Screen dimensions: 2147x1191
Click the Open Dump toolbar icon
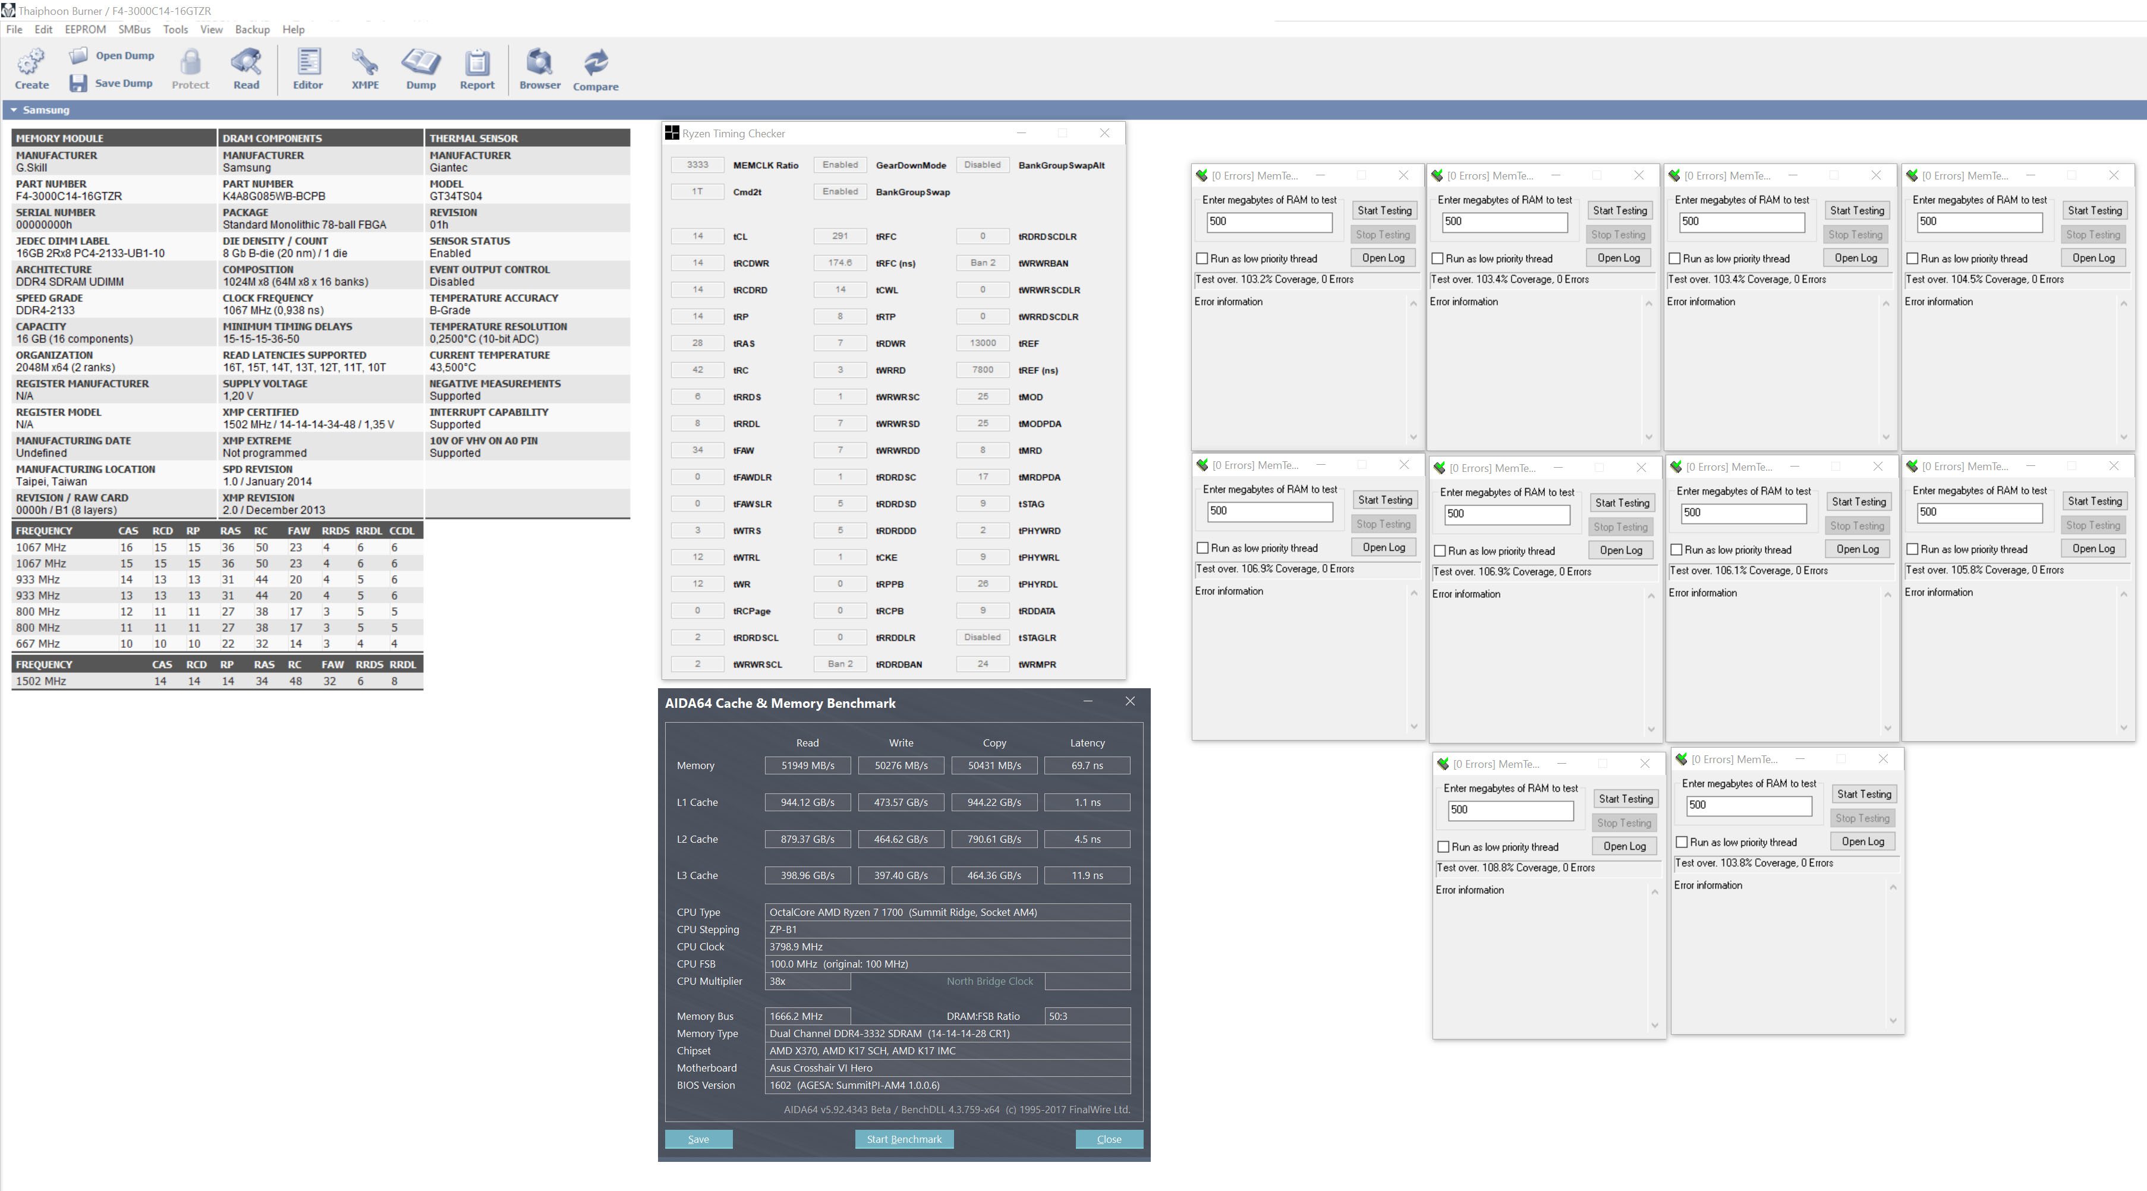78,55
